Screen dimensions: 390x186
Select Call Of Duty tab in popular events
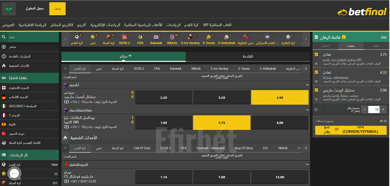click(x=142, y=148)
